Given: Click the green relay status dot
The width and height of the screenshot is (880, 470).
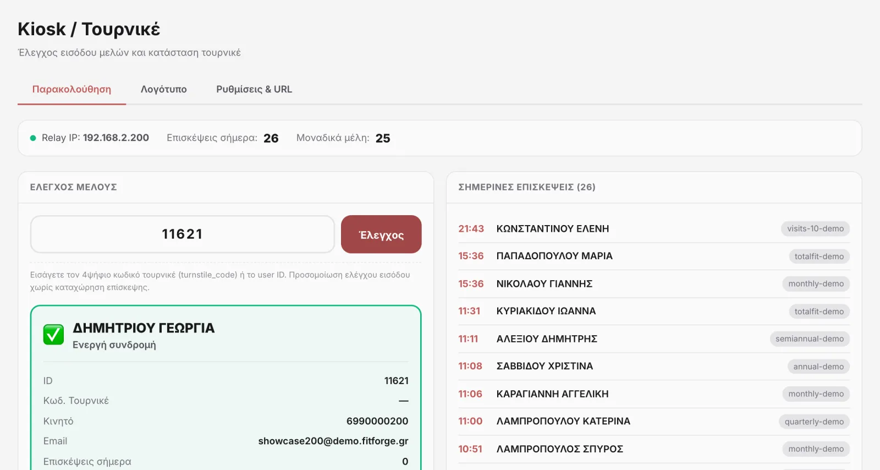Looking at the screenshot, I should (x=33, y=138).
